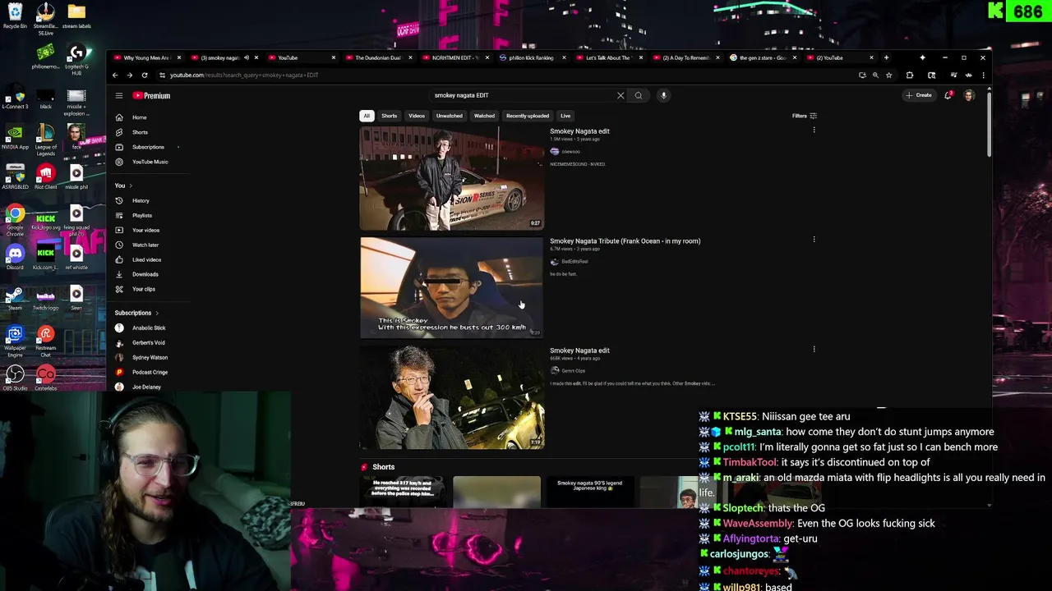The width and height of the screenshot is (1052, 591).
Task: Open the browser extensions puzzle icon
Action: tap(910, 75)
